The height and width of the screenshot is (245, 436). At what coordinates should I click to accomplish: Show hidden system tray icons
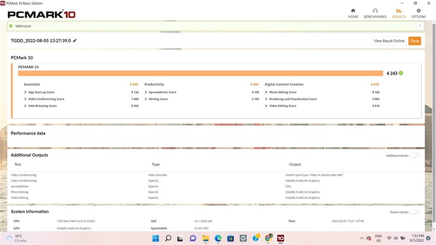362,238
